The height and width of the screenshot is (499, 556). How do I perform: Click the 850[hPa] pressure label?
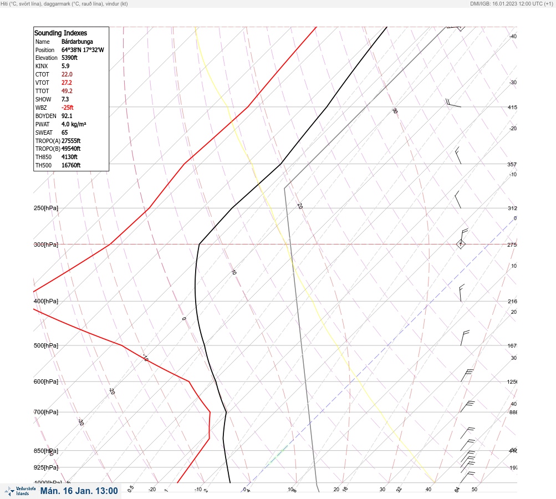tap(46, 451)
